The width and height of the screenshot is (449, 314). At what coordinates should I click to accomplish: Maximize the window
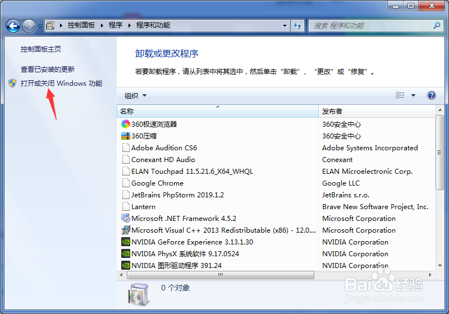tap(411, 6)
